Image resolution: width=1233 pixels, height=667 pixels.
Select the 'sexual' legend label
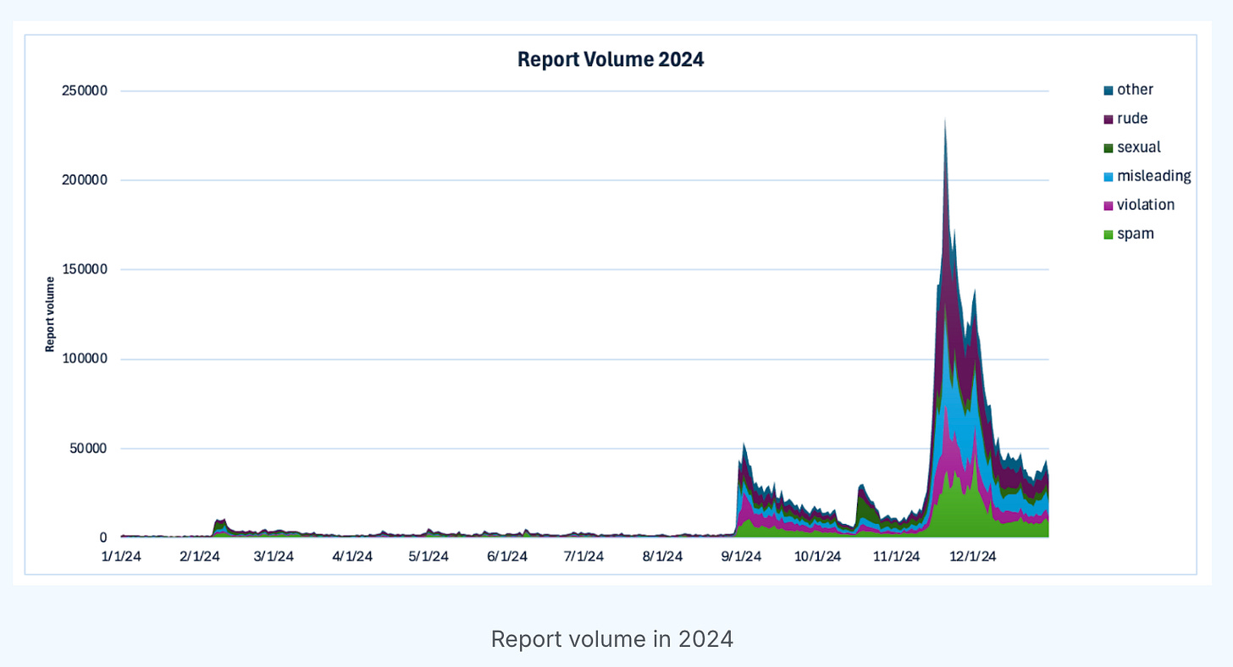point(1139,147)
